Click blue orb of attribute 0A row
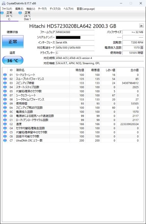 pyautogui.click(x=5, y=107)
